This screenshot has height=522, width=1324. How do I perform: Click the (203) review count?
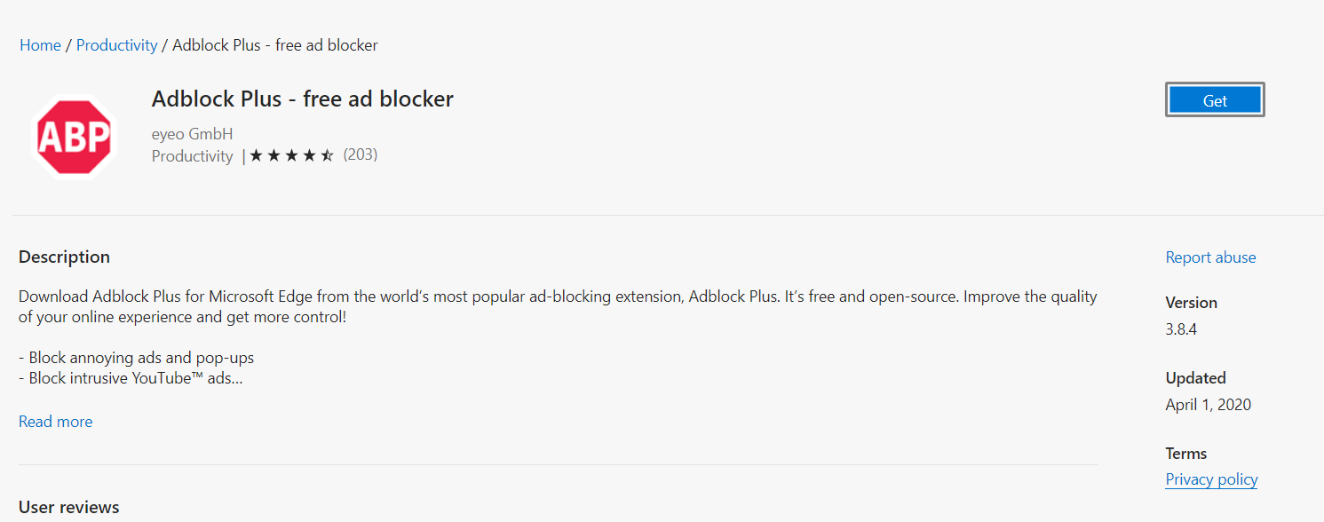pos(361,154)
